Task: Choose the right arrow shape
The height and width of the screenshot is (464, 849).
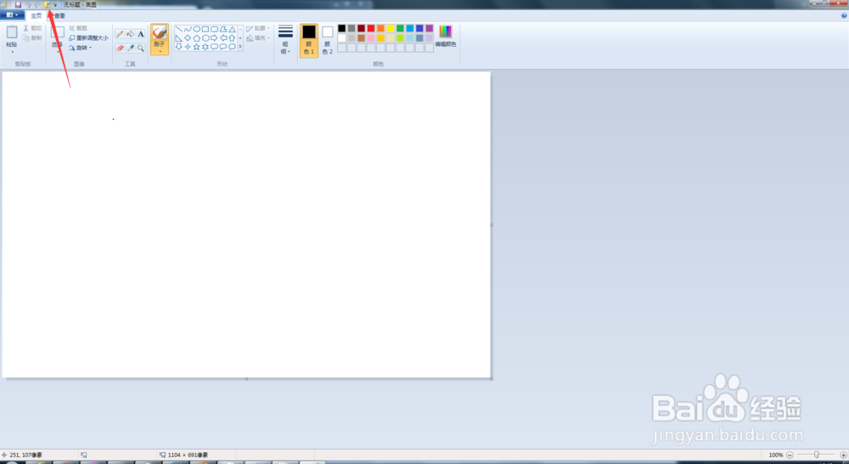Action: 215,38
